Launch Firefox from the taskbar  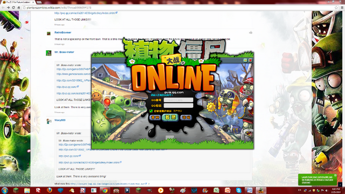click(49, 190)
